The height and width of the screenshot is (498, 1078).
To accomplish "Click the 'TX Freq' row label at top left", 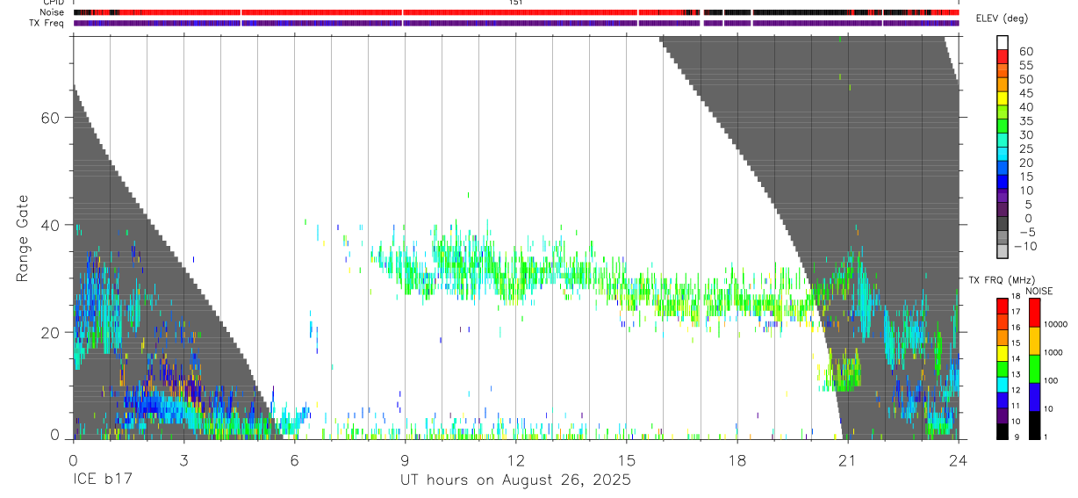I will (47, 23).
